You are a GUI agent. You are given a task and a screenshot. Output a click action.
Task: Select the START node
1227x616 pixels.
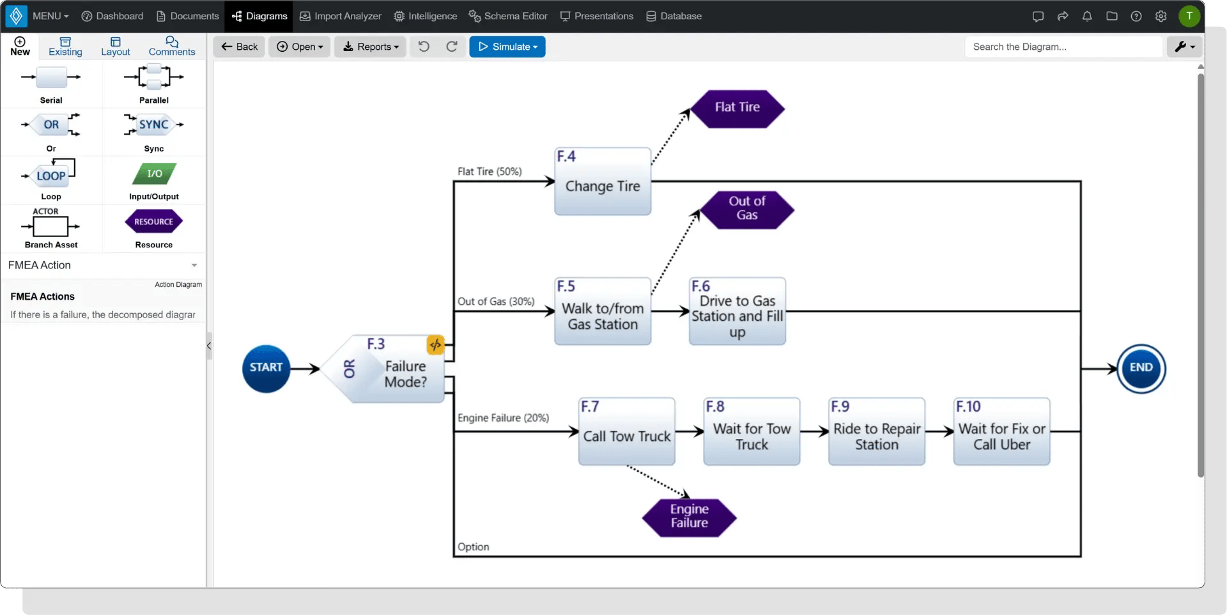click(x=266, y=369)
